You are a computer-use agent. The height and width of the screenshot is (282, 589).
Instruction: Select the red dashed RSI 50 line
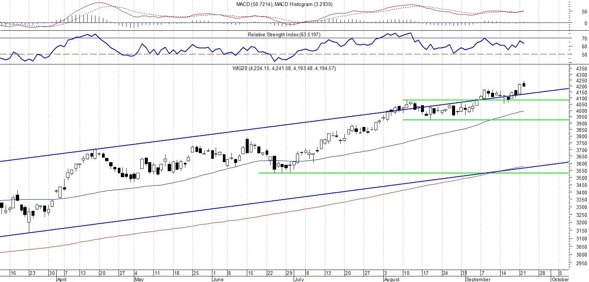(x=284, y=54)
